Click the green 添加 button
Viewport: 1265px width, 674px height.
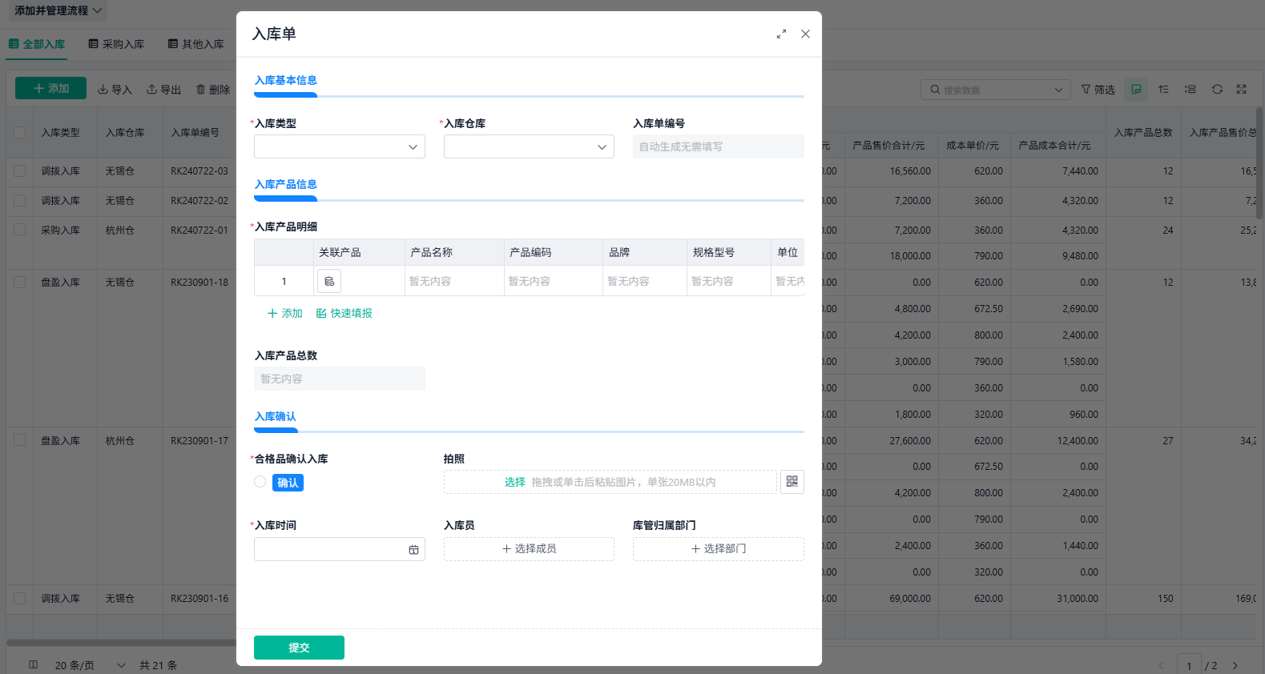(x=50, y=88)
